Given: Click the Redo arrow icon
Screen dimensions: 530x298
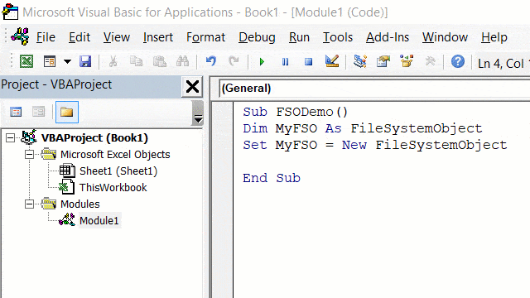Looking at the screenshot, I should point(234,61).
